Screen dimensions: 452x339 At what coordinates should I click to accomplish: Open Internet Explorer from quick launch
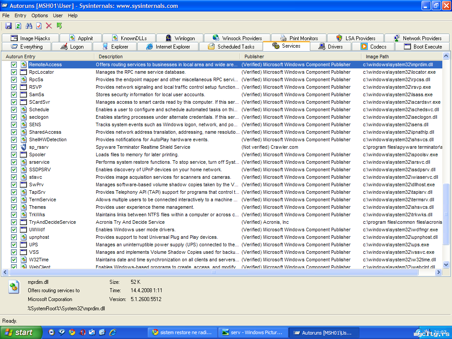pyautogui.click(x=113, y=332)
